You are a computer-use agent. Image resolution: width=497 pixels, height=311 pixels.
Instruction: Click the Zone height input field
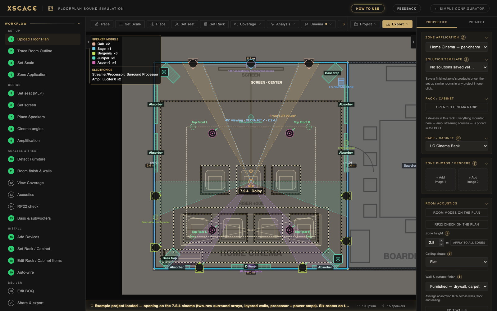coord(432,243)
